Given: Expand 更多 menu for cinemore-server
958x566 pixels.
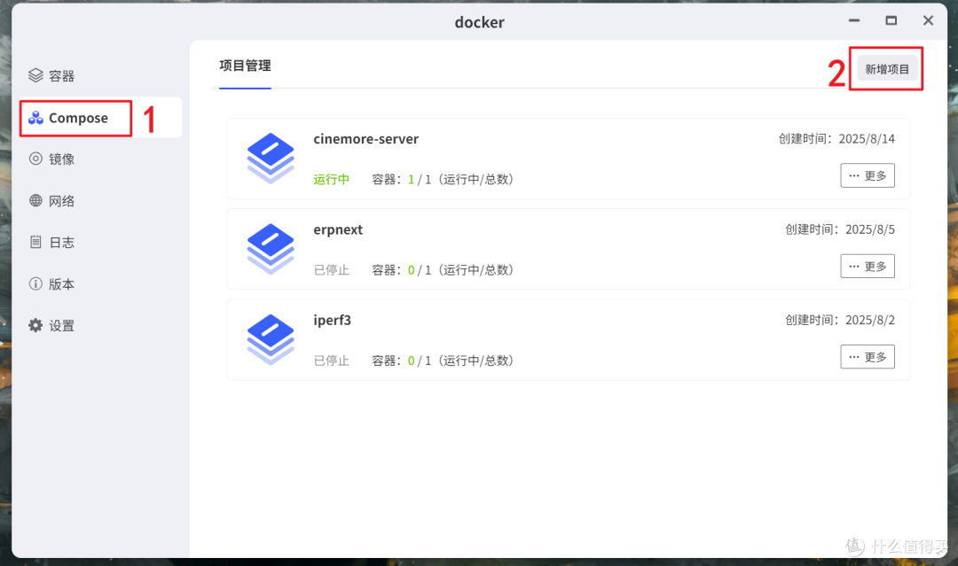Looking at the screenshot, I should (867, 175).
